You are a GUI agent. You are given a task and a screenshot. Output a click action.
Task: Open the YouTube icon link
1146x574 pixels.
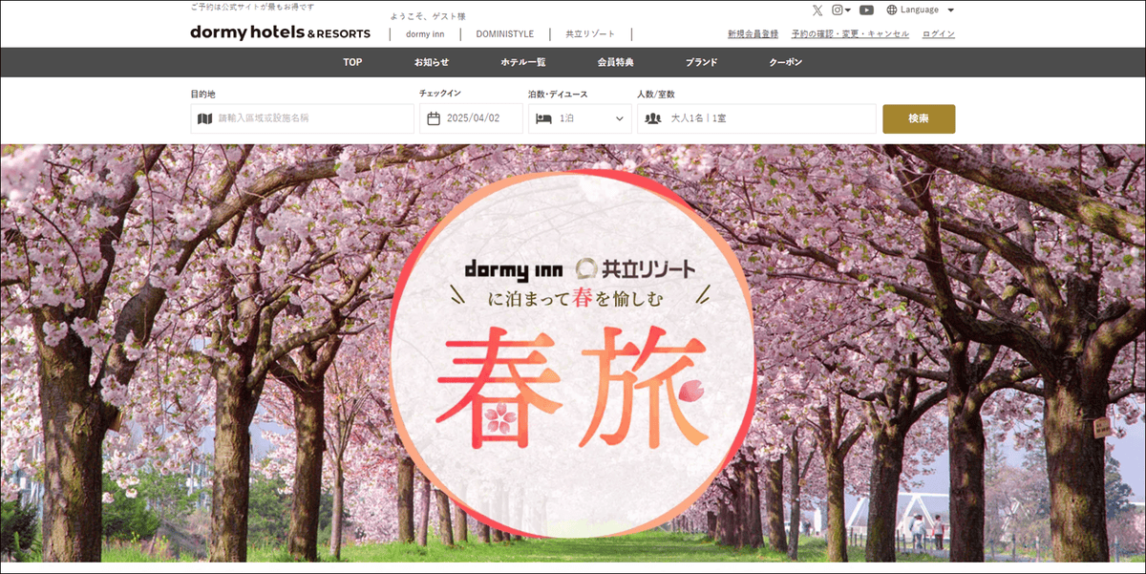click(x=866, y=11)
